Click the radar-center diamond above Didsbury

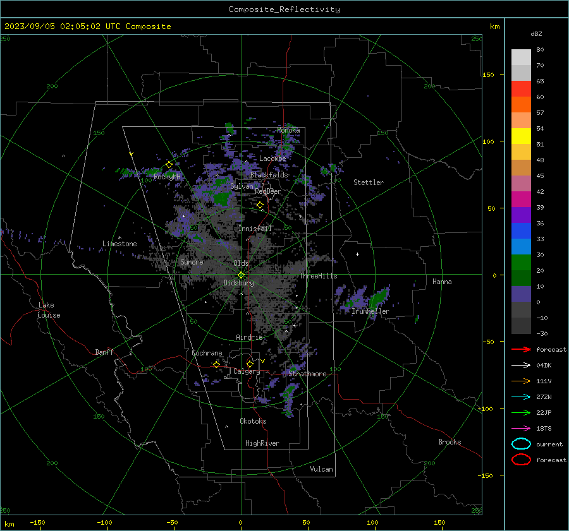coord(241,275)
